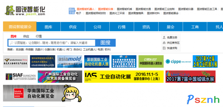The height and width of the screenshot is (107, 223).
Task: Click the 供应商专区 icon
Action: pyautogui.click(x=164, y=43)
